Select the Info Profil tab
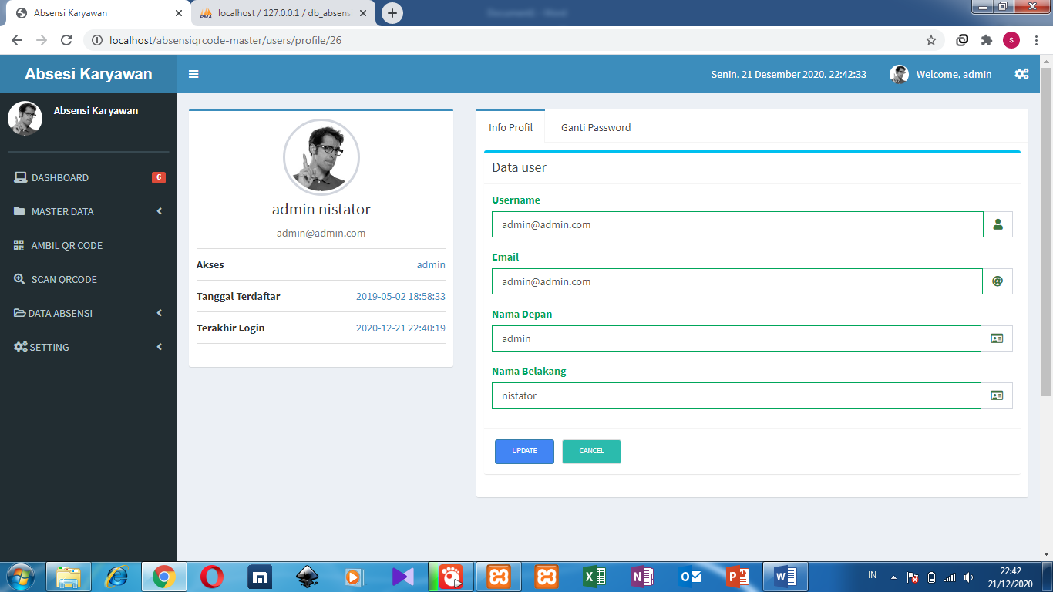This screenshot has width=1053, height=592. click(511, 127)
